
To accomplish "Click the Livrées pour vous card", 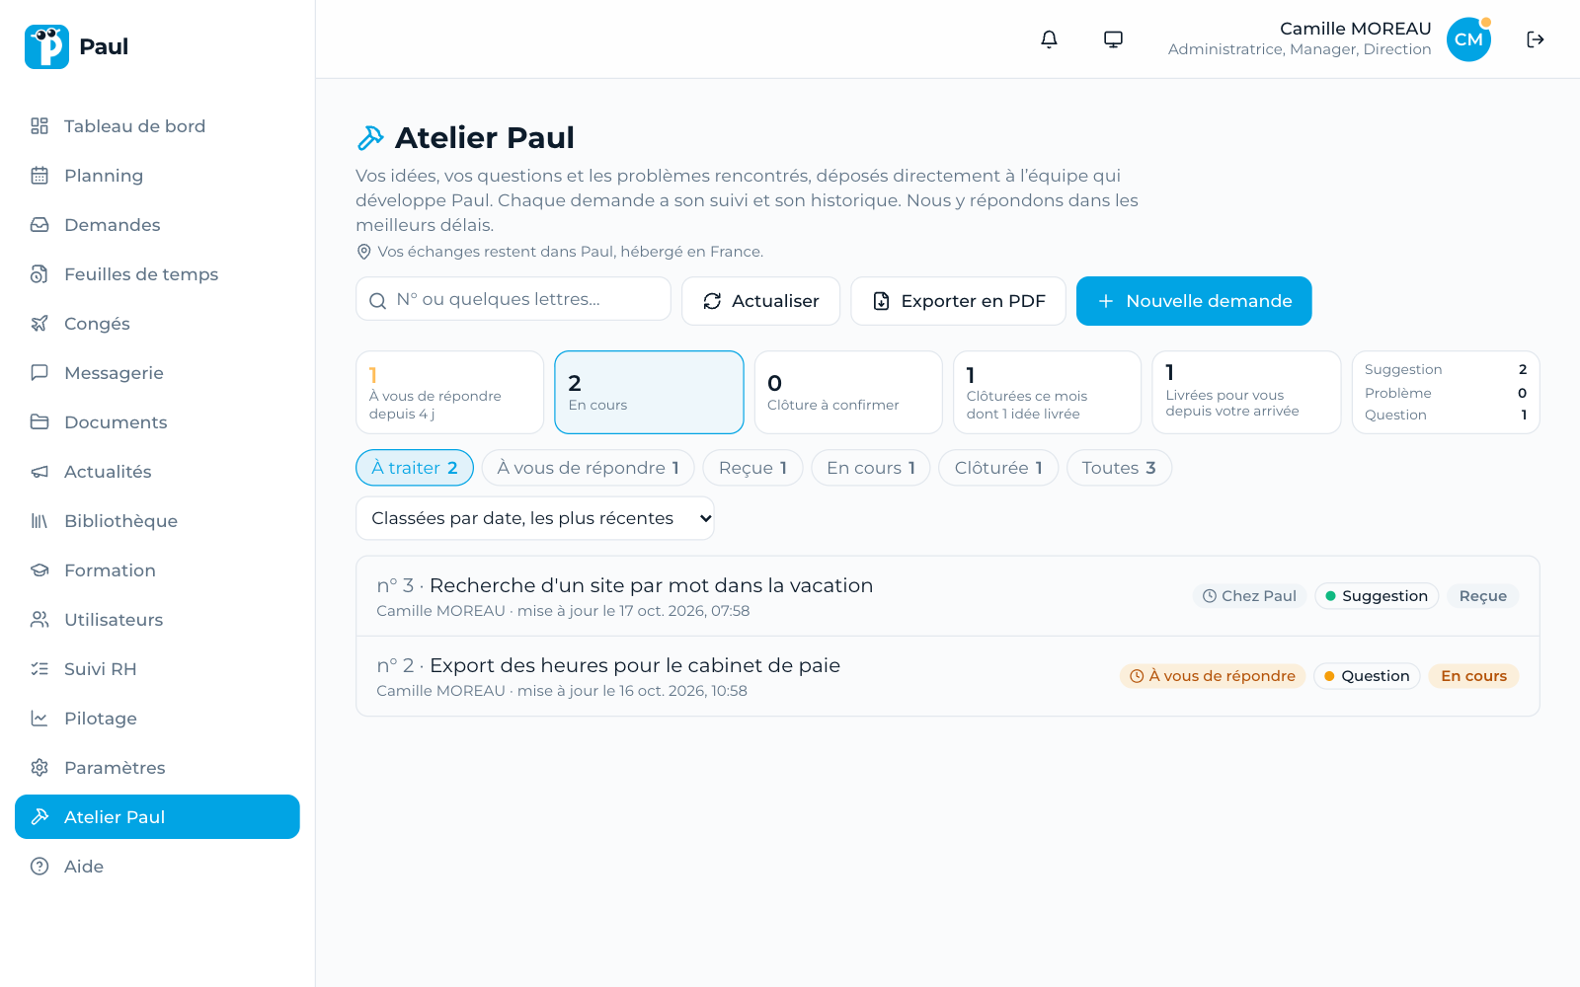I will click(1246, 392).
